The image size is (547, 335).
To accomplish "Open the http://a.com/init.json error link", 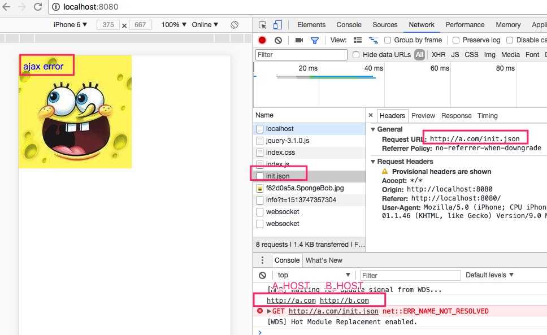I will point(333,311).
